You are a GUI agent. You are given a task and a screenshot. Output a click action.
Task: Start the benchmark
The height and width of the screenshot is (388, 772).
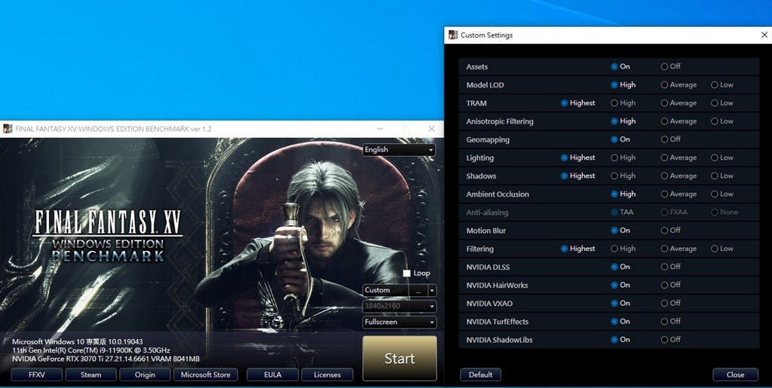pyautogui.click(x=400, y=358)
